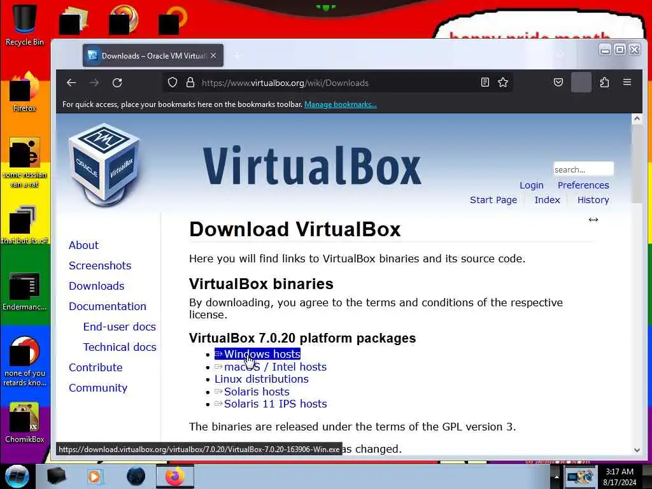Viewport: 652px width, 489px height.
Task: Select the 'some russian ran a rat' desktop icon
Action: coord(25,162)
